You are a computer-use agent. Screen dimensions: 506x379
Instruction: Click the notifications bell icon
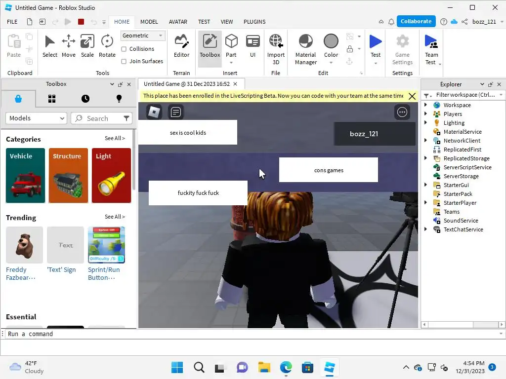click(391, 22)
